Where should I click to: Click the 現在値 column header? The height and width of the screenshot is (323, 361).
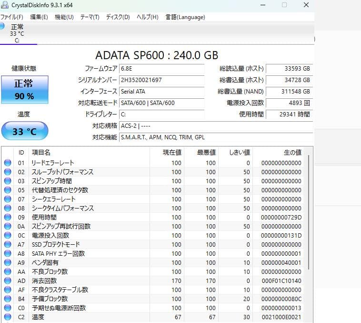pyautogui.click(x=167, y=152)
